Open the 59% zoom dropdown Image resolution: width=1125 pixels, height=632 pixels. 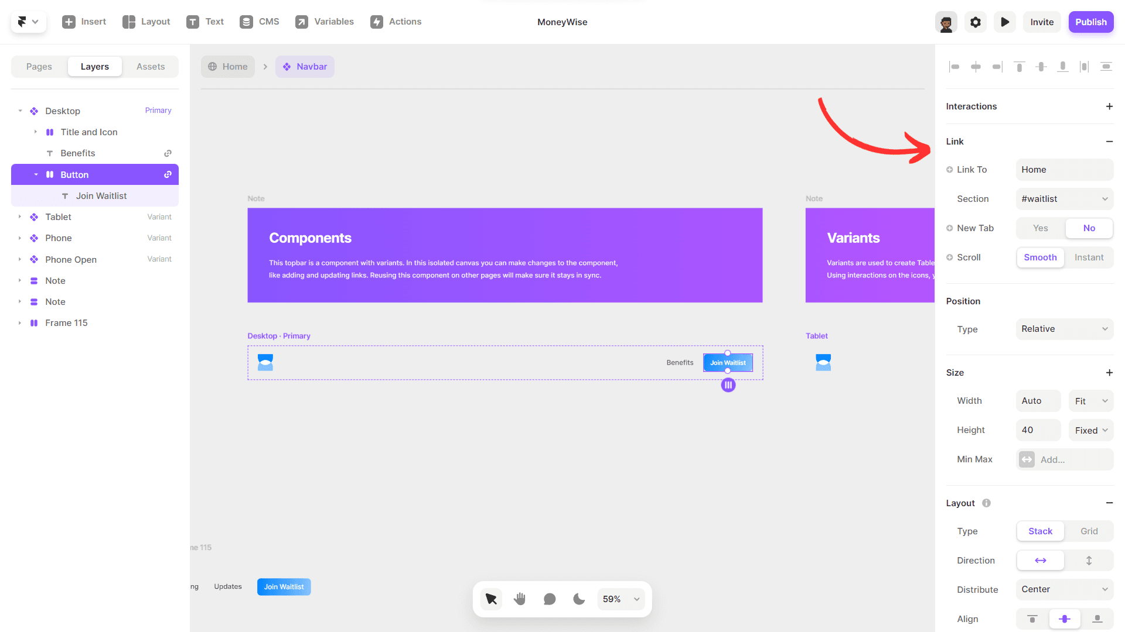point(621,599)
